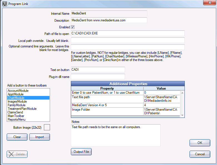Image resolution: width=217 pixels, height=165 pixels.
Task: Click the Button Image preview box
Action: click(47, 127)
